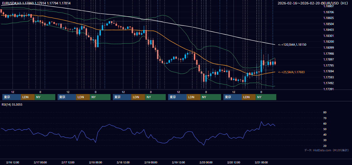Image resolution: width=352 pixels, height=165 pixels.
Task: Click the HistData.com data source note
Action: pos(327,150)
